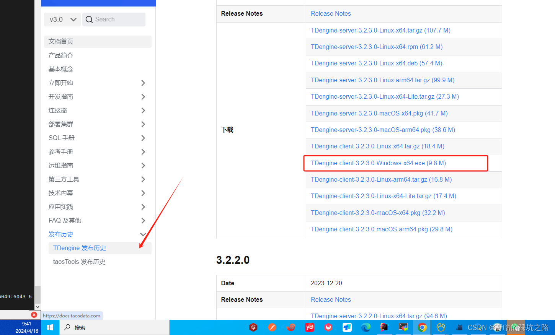Open 产品简介 in the sidebar

point(60,55)
